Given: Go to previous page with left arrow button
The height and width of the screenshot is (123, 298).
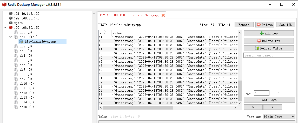Looking at the screenshot, I should pos(253,107).
